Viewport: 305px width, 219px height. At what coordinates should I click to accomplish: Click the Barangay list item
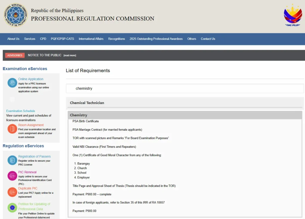pyautogui.click(x=83, y=163)
